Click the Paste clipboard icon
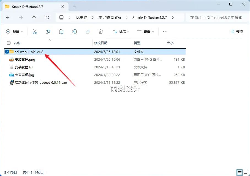 [x=61, y=32]
